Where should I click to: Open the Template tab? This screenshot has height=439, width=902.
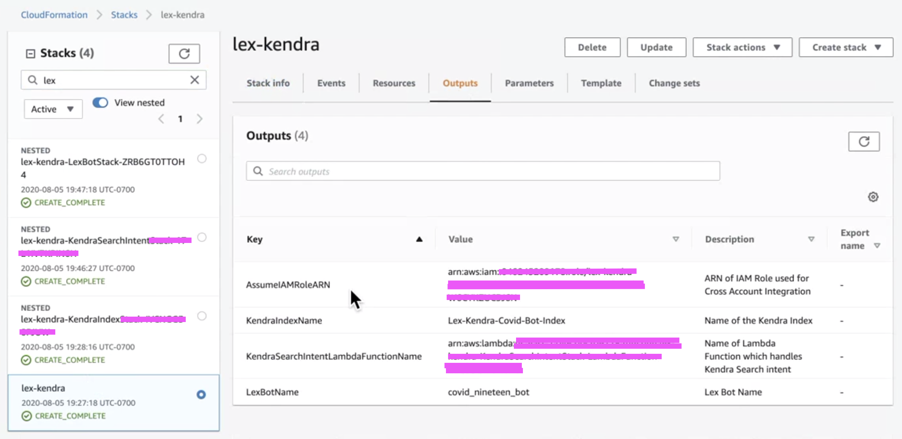[601, 83]
